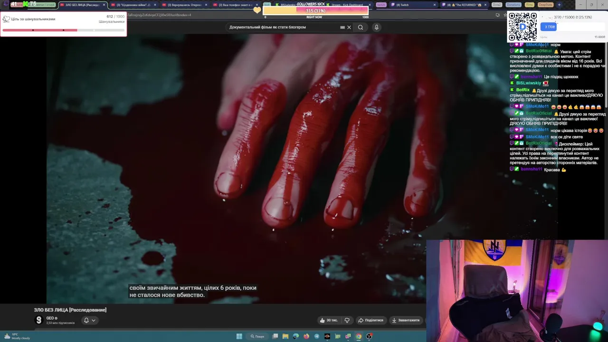Click the streamer webcam overlay
The image size is (608, 342).
click(517, 291)
